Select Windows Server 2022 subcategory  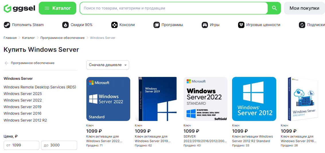click(23, 100)
